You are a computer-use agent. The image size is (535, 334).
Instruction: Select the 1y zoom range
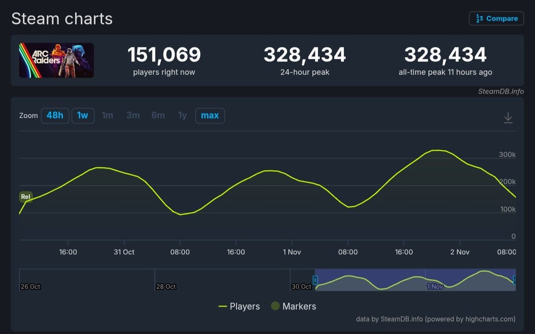point(182,115)
